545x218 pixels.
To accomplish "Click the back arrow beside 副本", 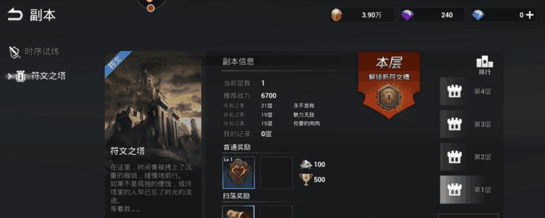I will [x=15, y=15].
